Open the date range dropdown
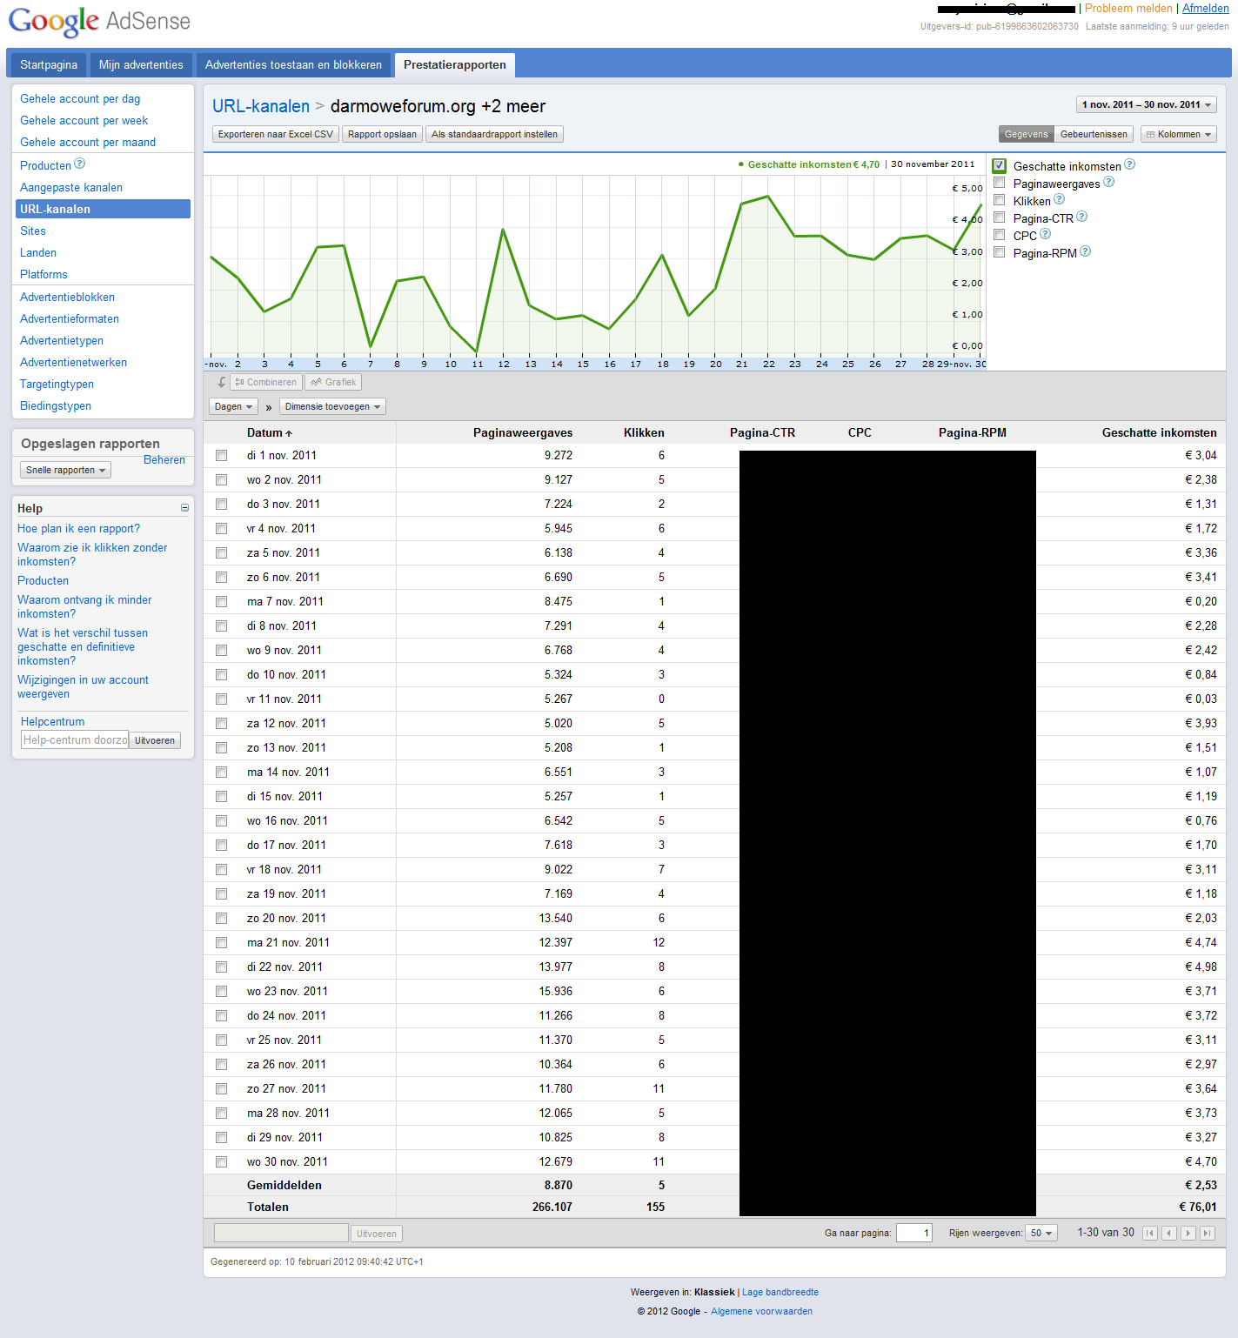Image resolution: width=1238 pixels, height=1338 pixels. pos(1147,104)
